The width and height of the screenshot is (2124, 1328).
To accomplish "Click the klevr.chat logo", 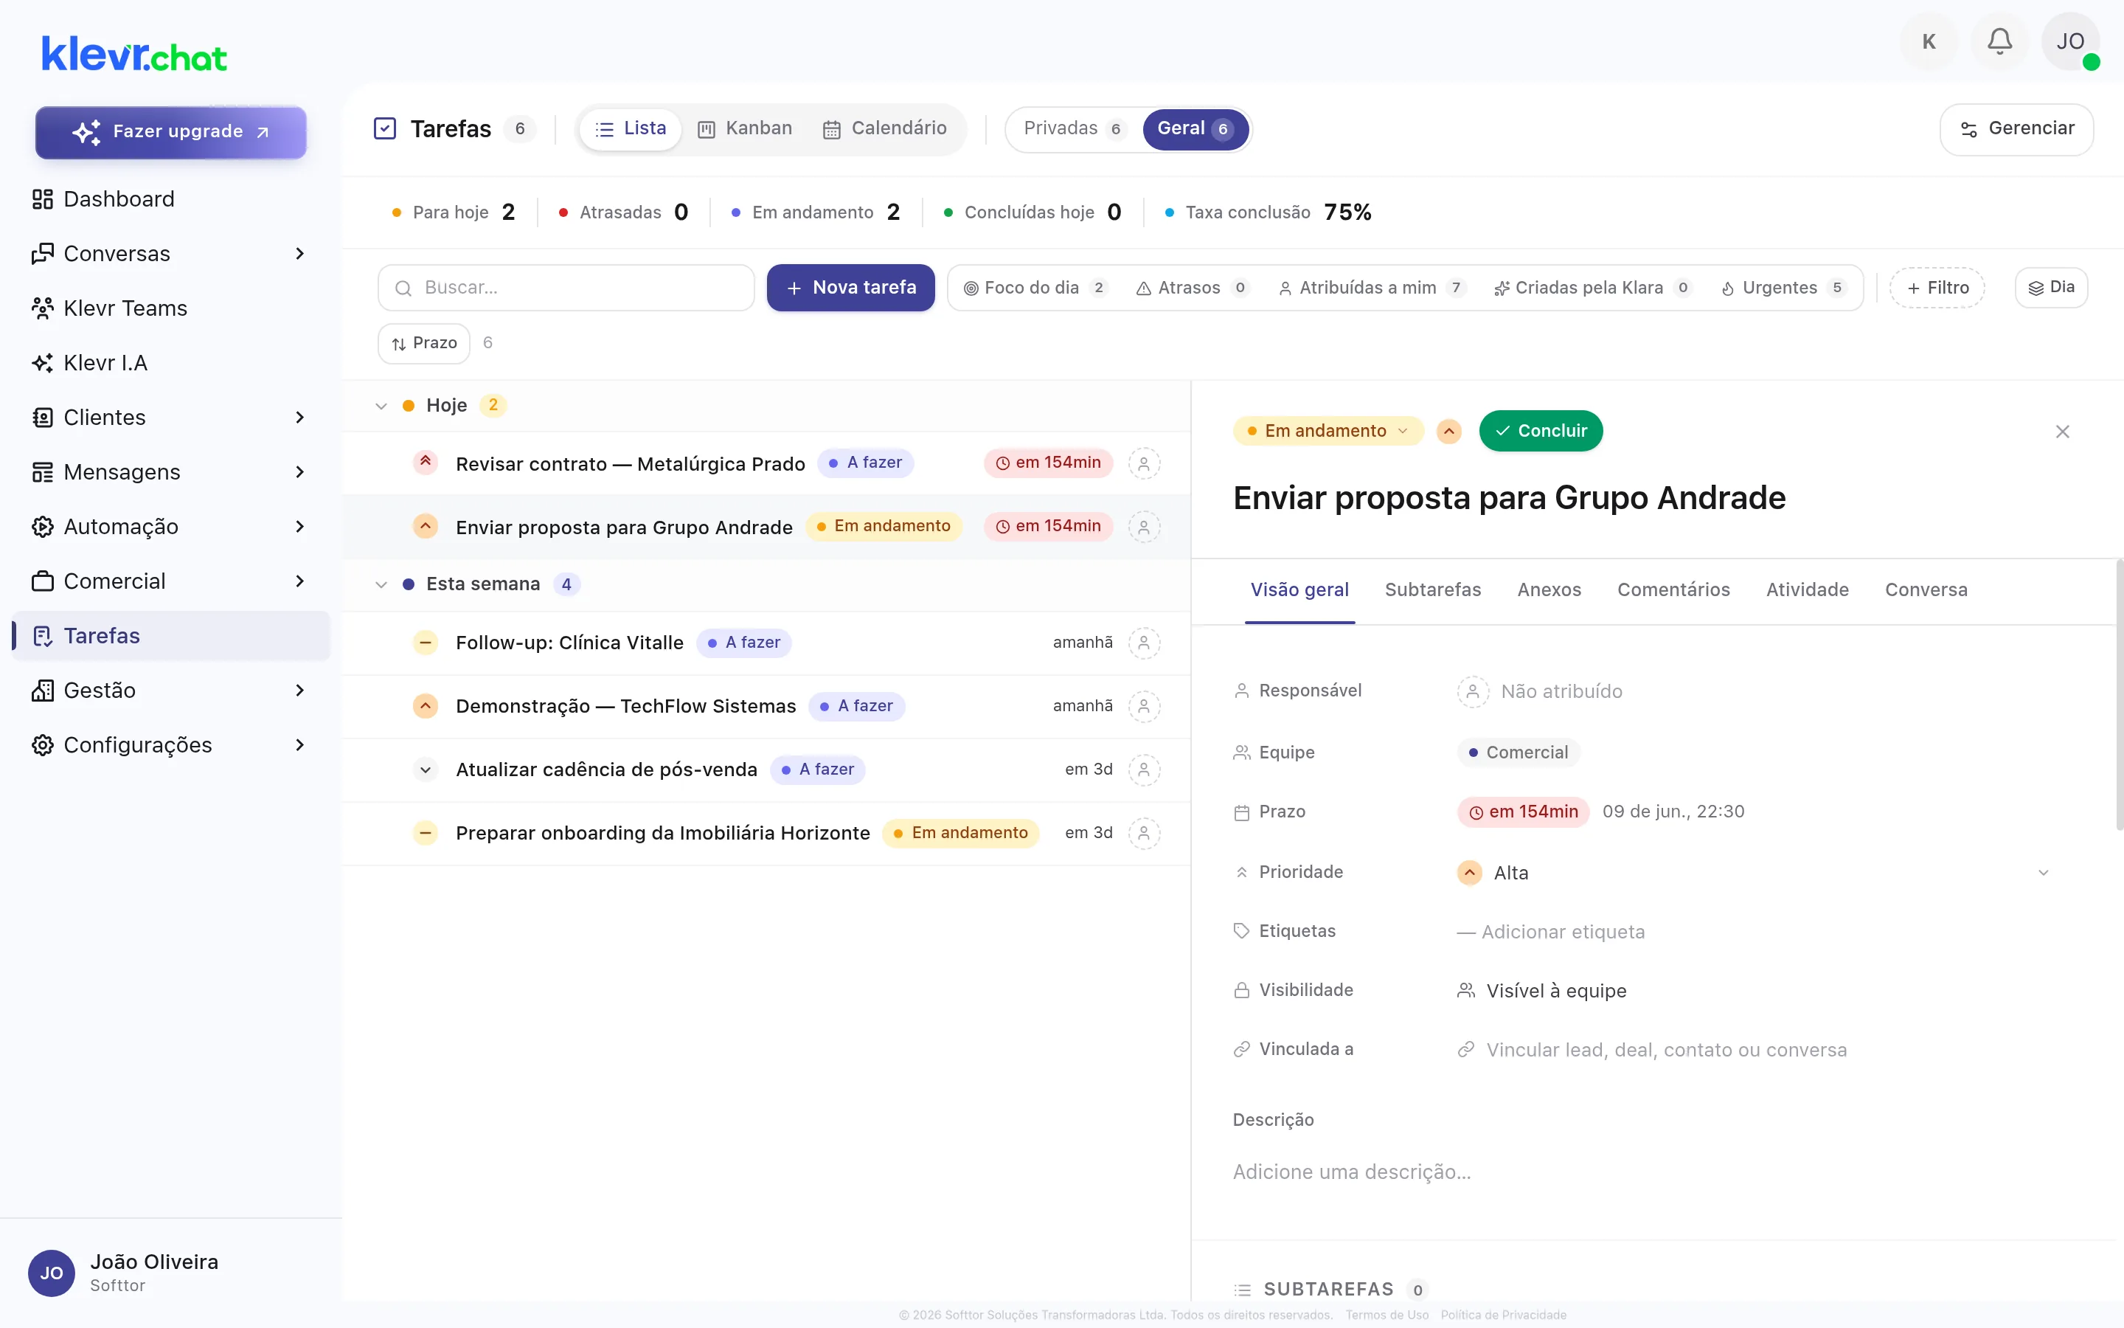I will coord(134,55).
